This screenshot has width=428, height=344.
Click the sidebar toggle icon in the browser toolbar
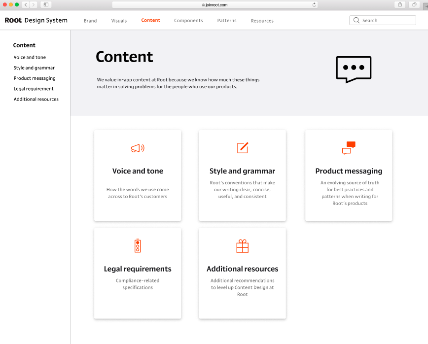tap(45, 4)
